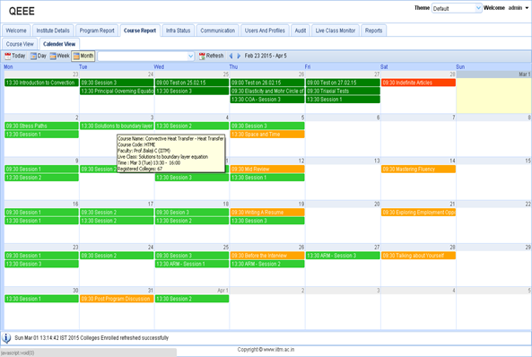Viewport: 532px width, 357px height.
Task: Open 09:00 Test on 26.02.15 event
Action: coord(267,83)
